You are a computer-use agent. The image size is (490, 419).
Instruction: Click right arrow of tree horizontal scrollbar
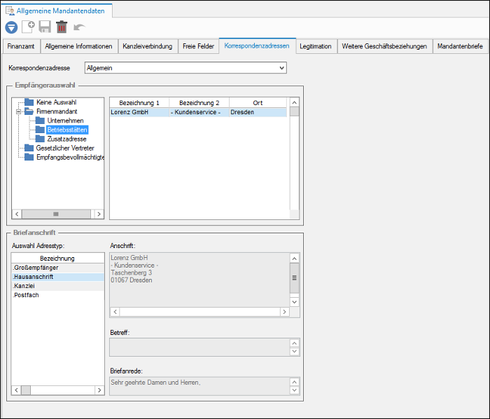tap(99, 214)
